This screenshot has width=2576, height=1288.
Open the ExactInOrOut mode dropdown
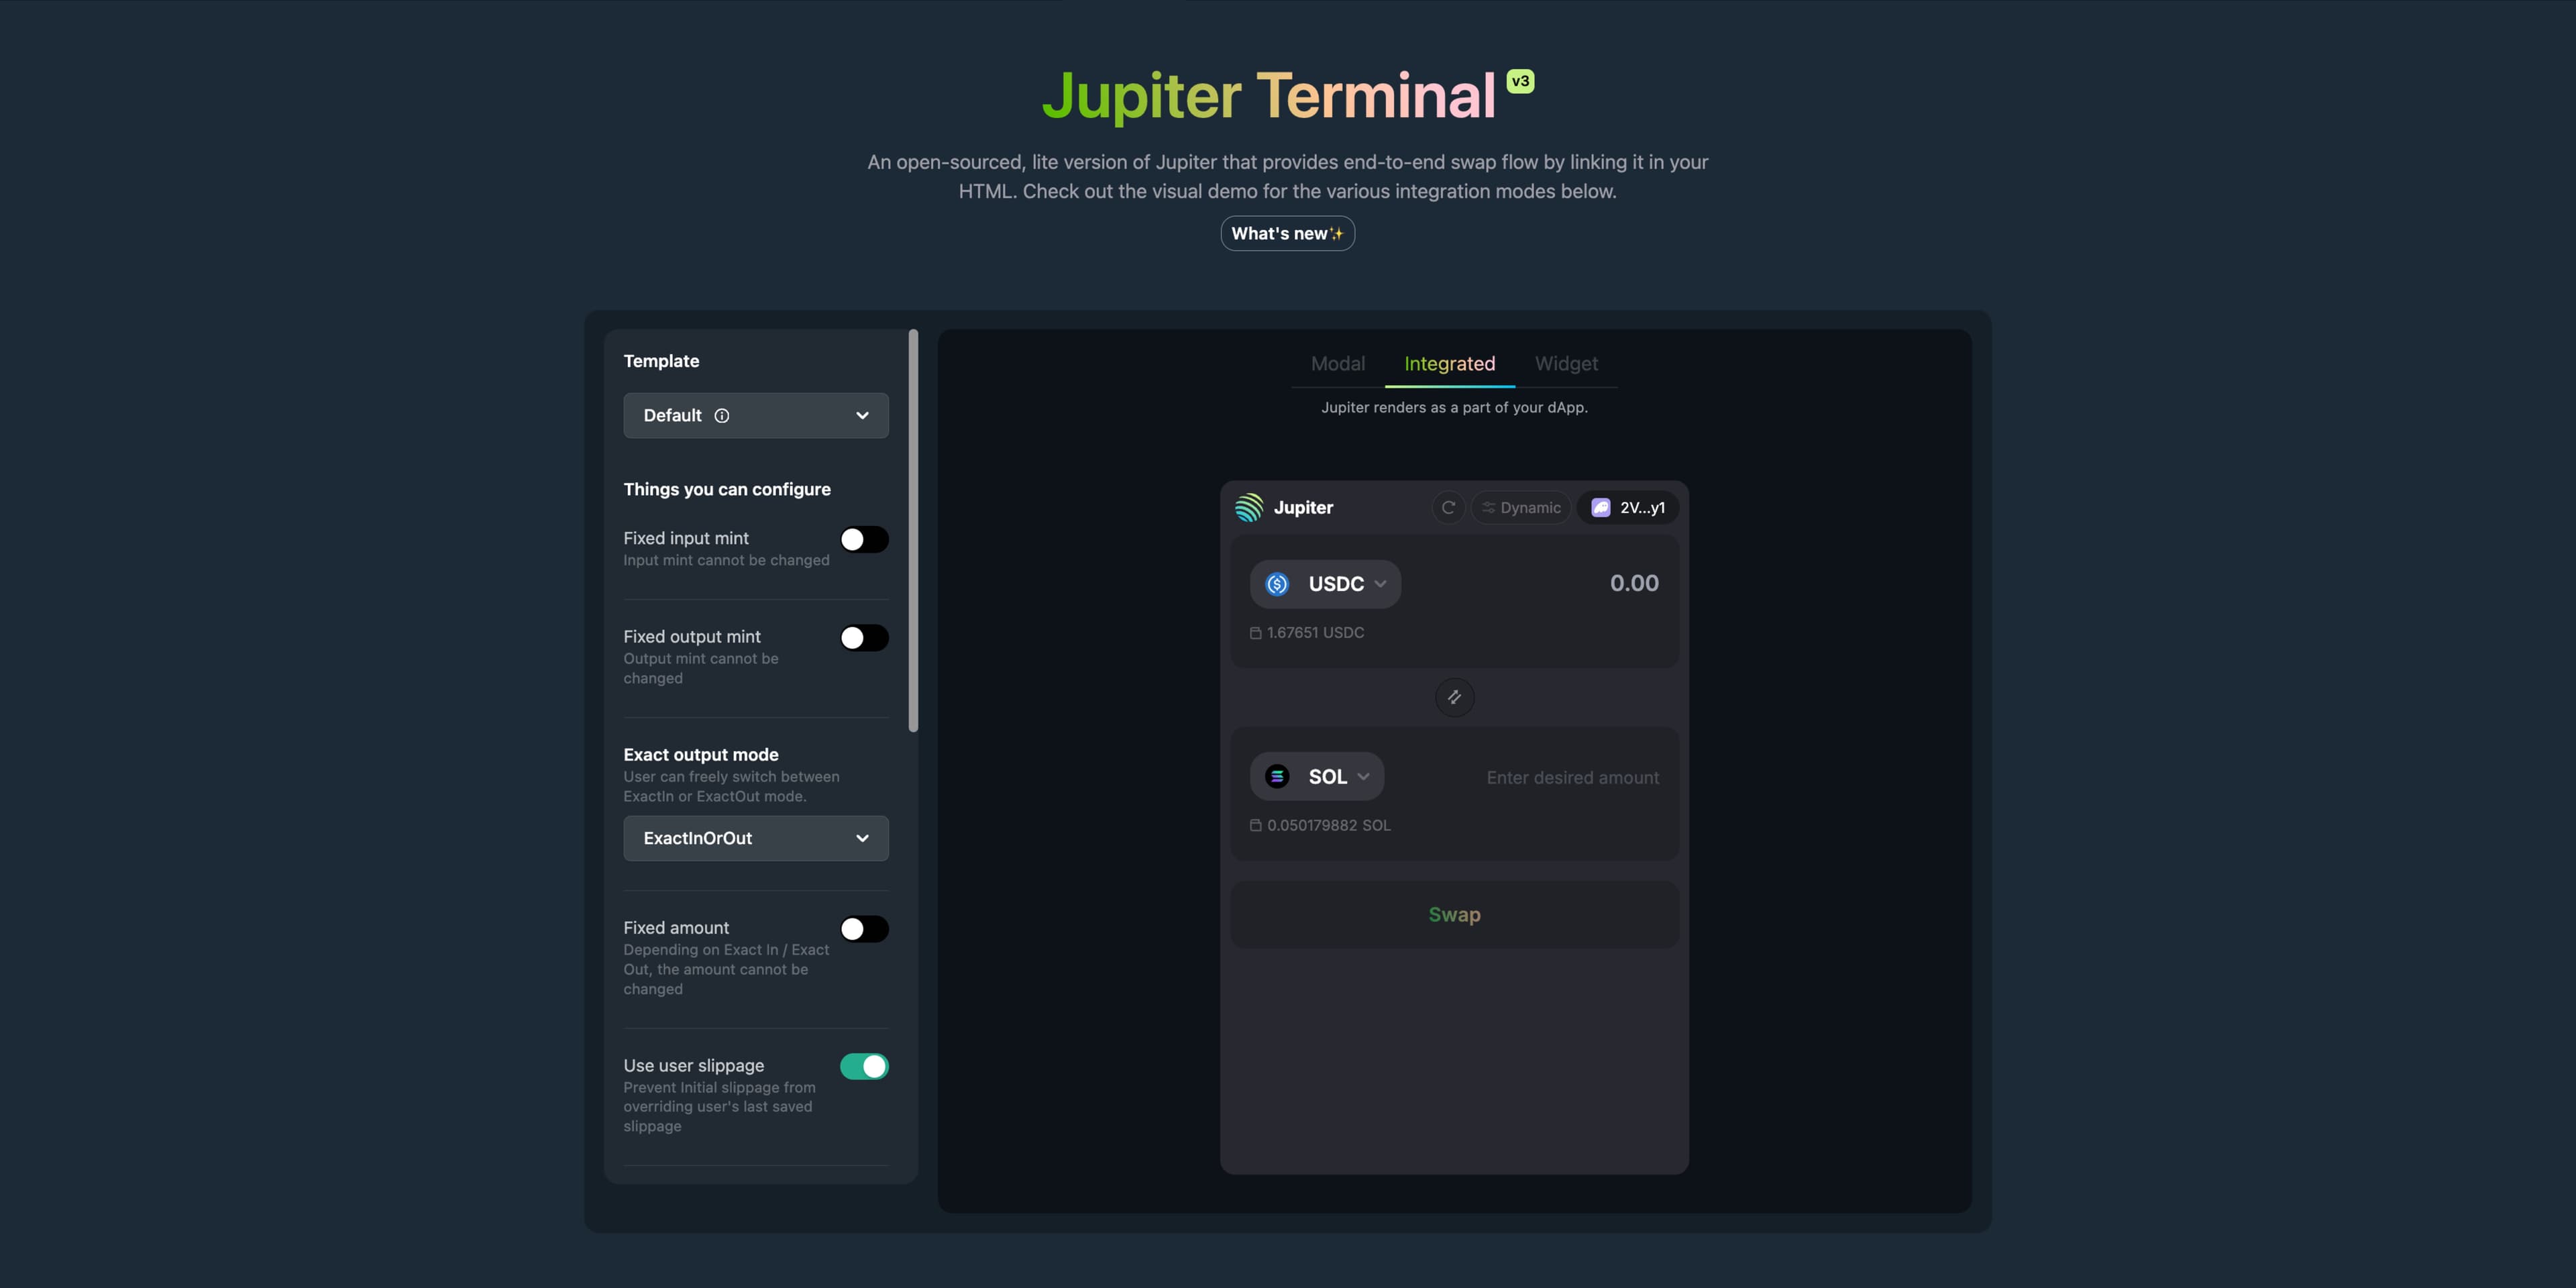point(756,838)
